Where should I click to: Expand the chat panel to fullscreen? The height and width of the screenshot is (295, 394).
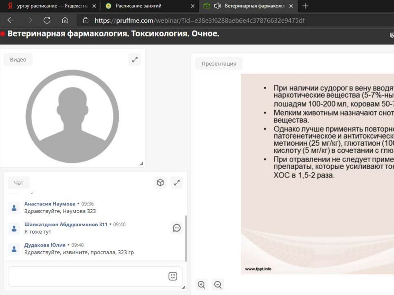177,183
